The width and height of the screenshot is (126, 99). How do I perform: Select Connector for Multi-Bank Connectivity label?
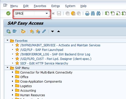point(46,73)
